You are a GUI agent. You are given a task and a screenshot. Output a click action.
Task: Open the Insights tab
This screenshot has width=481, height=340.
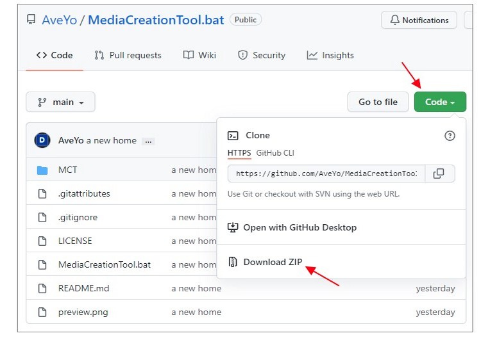coord(330,55)
